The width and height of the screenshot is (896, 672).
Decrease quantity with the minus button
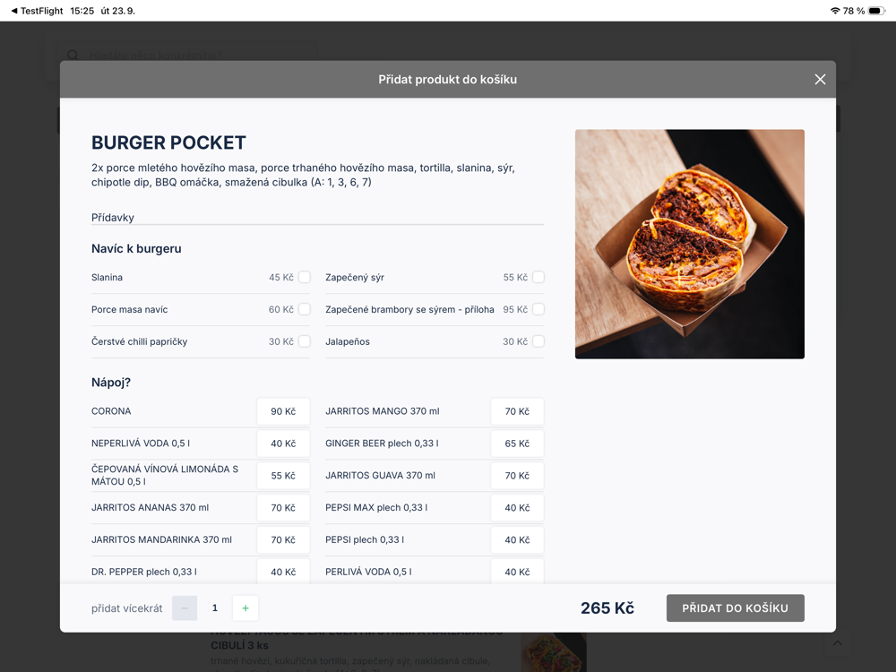(x=185, y=608)
